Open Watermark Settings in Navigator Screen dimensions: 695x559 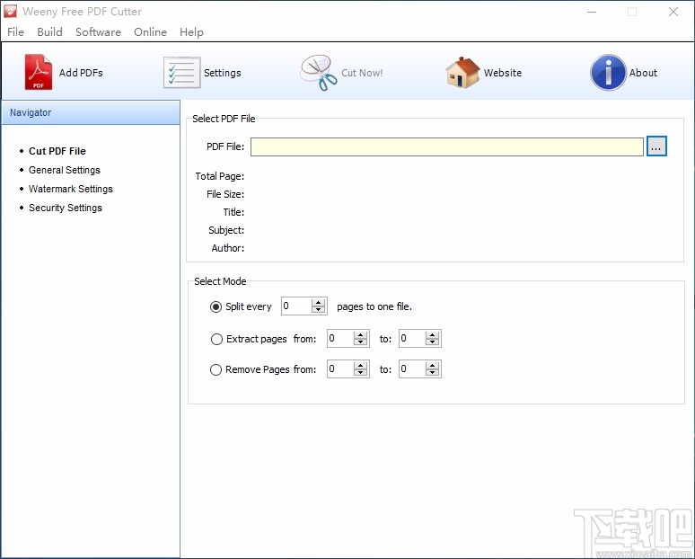click(x=70, y=189)
